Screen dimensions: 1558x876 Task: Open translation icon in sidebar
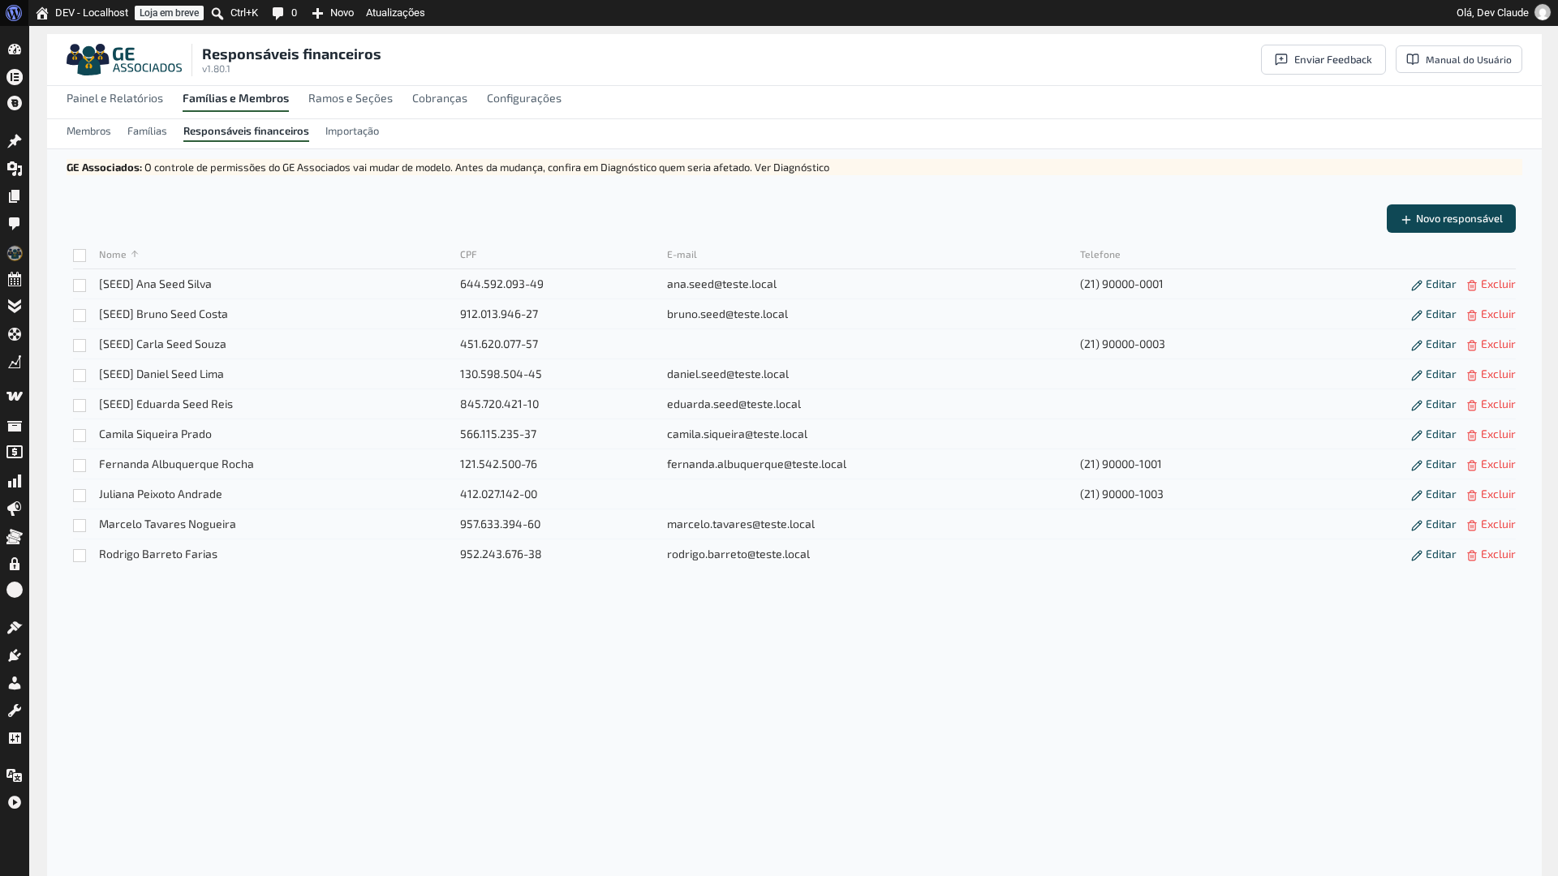point(15,775)
